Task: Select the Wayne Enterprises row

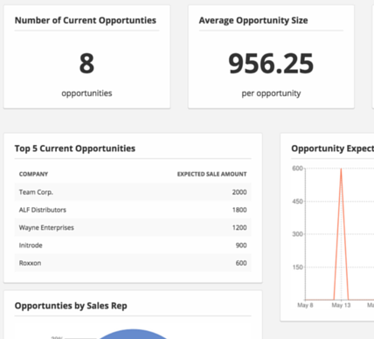Action: point(133,227)
